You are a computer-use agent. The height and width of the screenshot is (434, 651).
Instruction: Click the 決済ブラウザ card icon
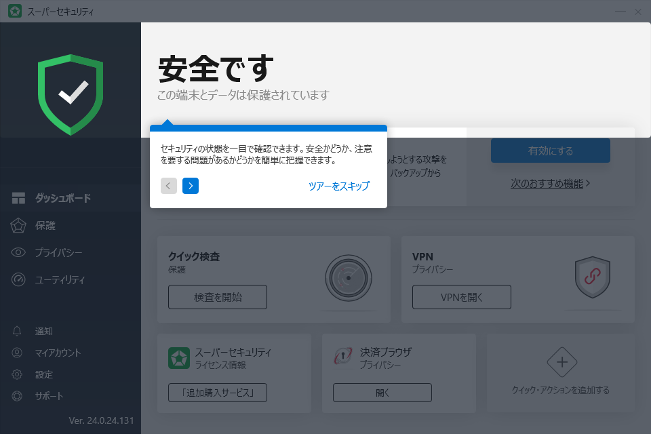pos(343,358)
